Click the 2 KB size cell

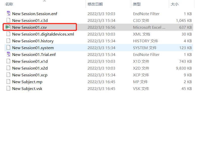click(x=188, y=82)
